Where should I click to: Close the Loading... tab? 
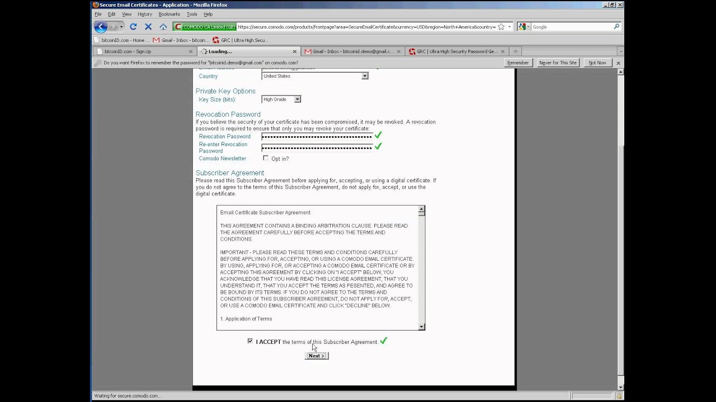coord(295,51)
